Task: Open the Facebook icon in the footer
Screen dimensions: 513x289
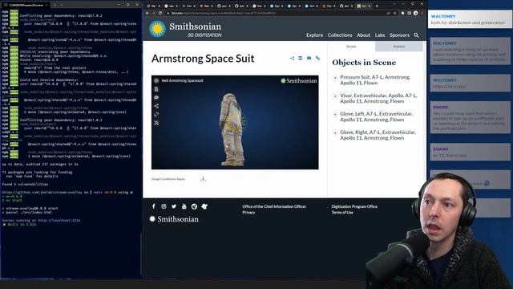Action: click(154, 206)
